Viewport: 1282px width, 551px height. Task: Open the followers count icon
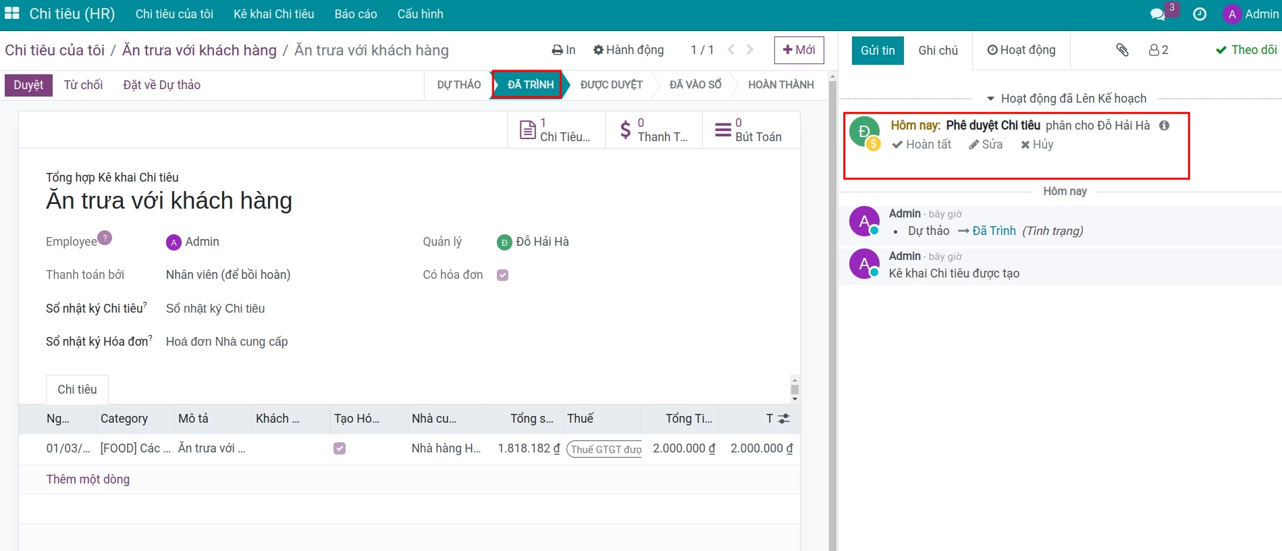[1158, 50]
